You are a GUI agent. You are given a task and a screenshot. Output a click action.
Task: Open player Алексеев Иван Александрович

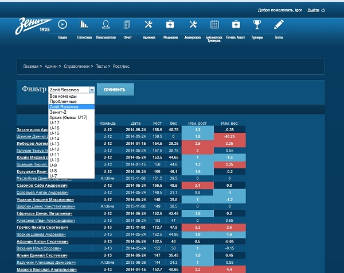(x=45, y=221)
